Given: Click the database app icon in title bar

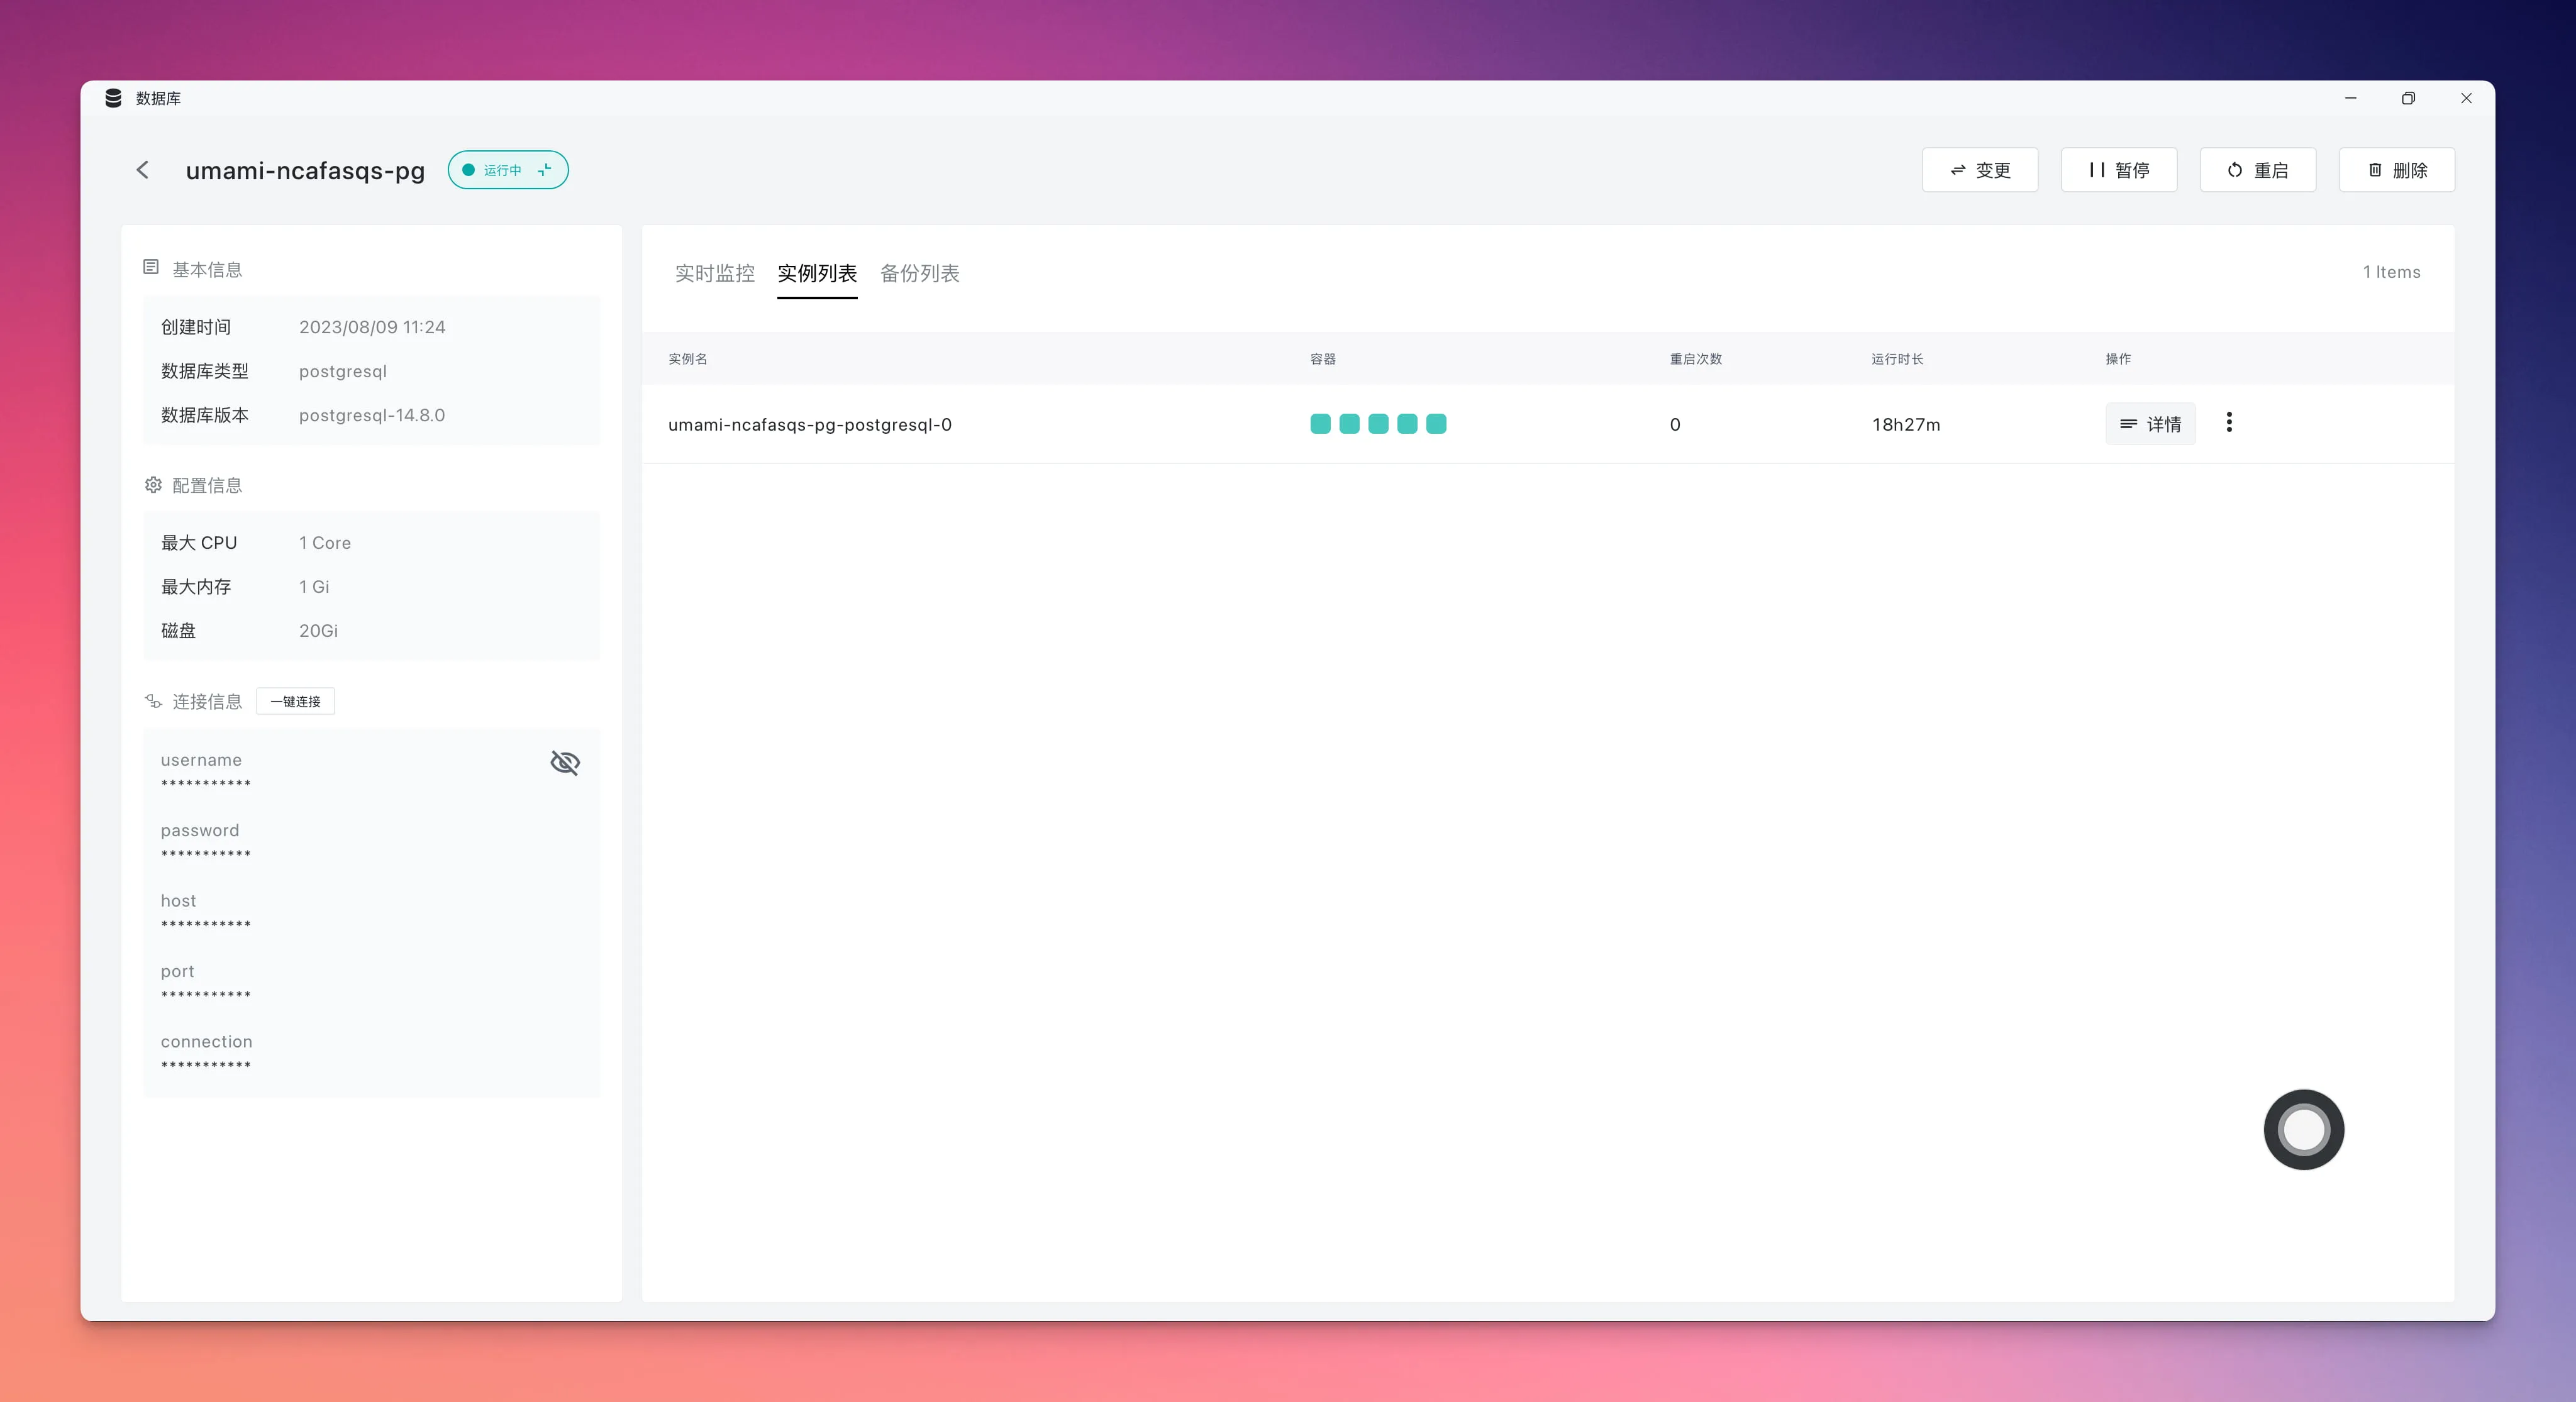Looking at the screenshot, I should (x=113, y=98).
